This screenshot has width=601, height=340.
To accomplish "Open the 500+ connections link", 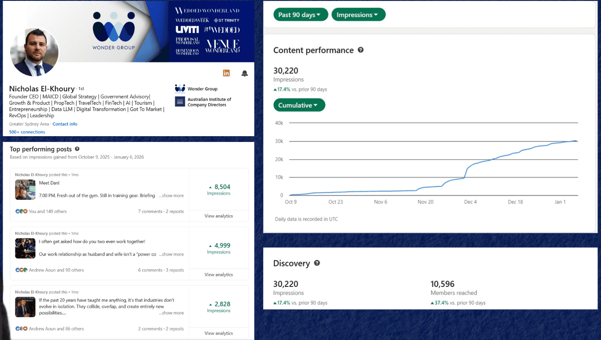I will pyautogui.click(x=27, y=132).
